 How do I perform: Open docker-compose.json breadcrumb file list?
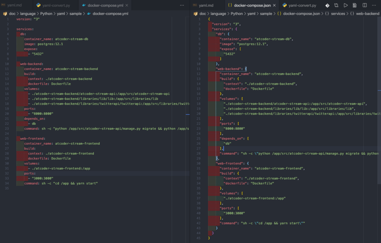coord(302,13)
